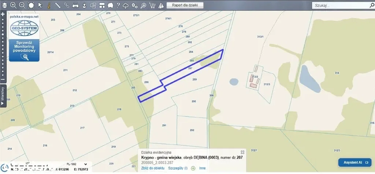Click the zoom slider plus at top
Viewport: 375px width, 174px height.
tap(3, 14)
